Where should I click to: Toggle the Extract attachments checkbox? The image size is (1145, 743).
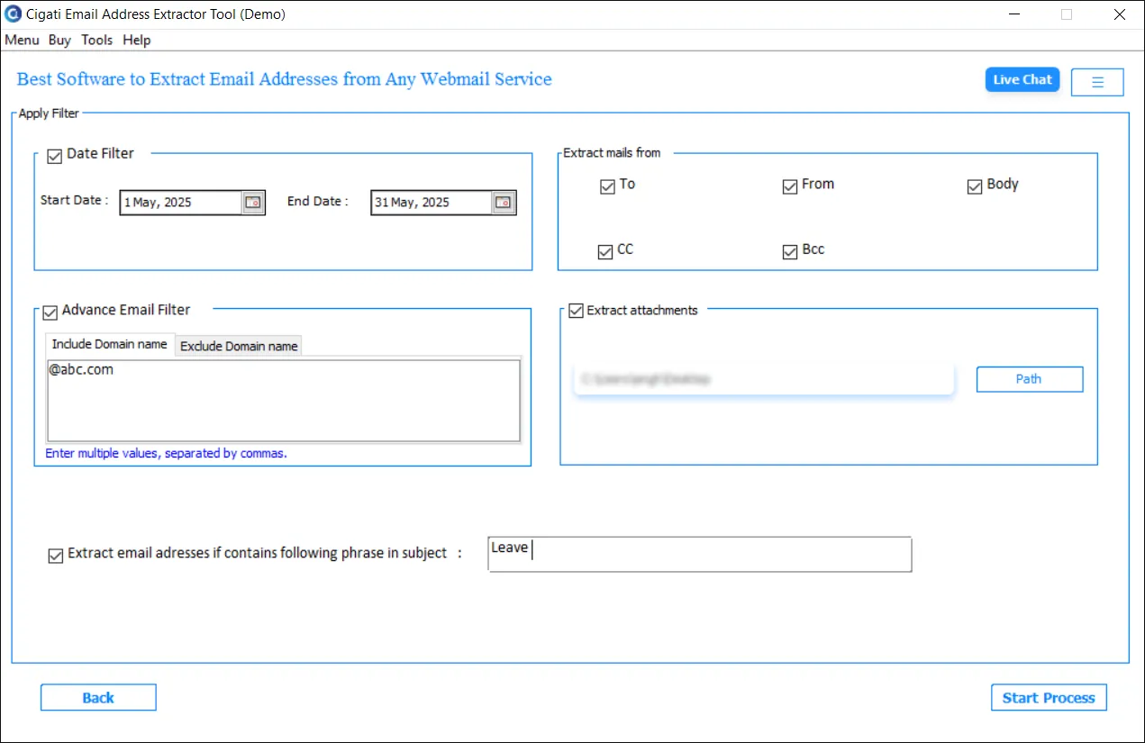tap(577, 312)
